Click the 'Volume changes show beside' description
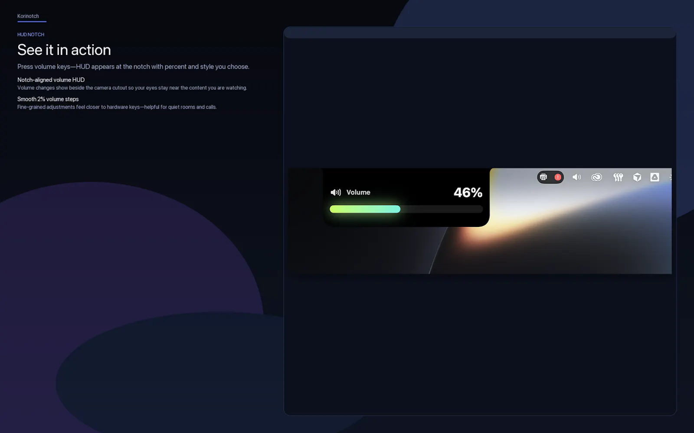 (x=132, y=88)
